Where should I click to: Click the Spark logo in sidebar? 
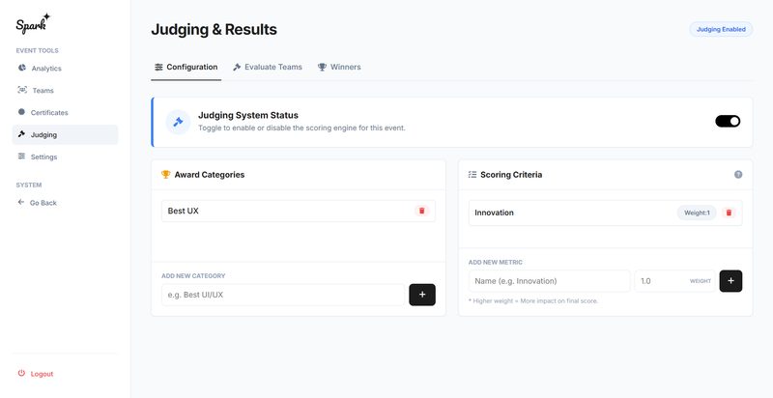click(x=33, y=23)
